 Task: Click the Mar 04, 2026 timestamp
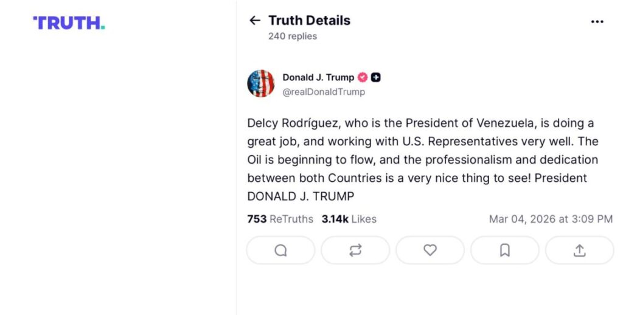click(551, 219)
